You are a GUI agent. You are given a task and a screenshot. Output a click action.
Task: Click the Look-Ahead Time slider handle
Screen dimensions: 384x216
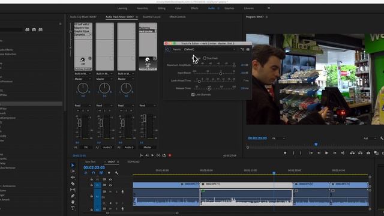[x=199, y=81]
